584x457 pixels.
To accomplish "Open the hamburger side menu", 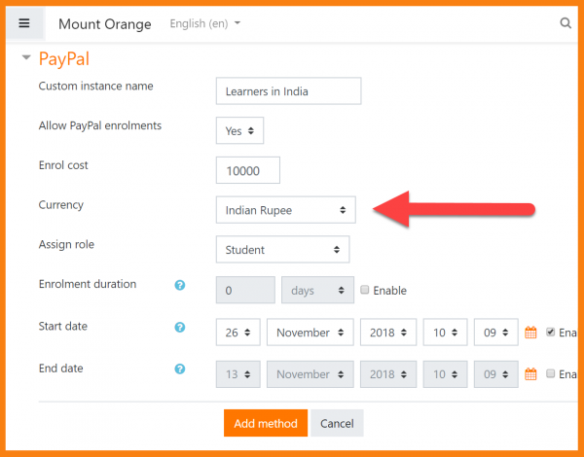I will [x=24, y=23].
